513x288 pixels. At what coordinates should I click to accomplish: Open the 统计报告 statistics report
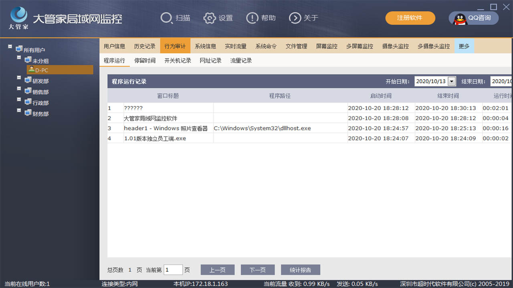click(300, 270)
